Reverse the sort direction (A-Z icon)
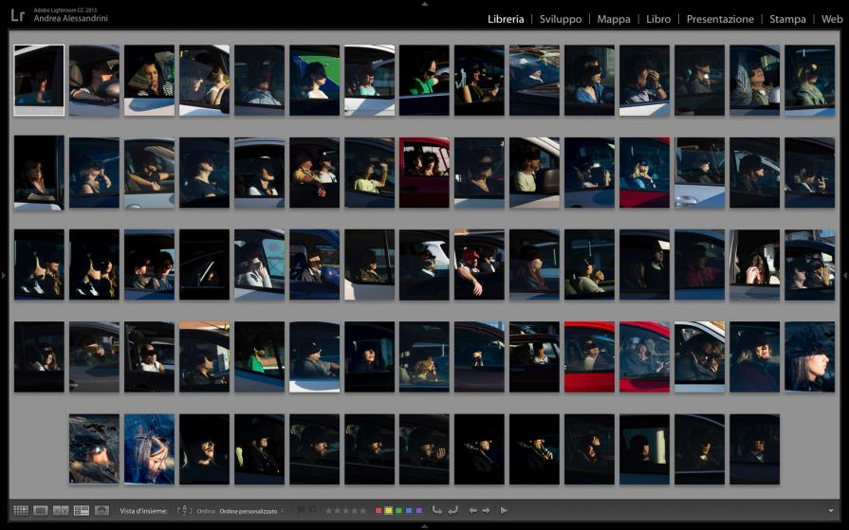 (185, 510)
